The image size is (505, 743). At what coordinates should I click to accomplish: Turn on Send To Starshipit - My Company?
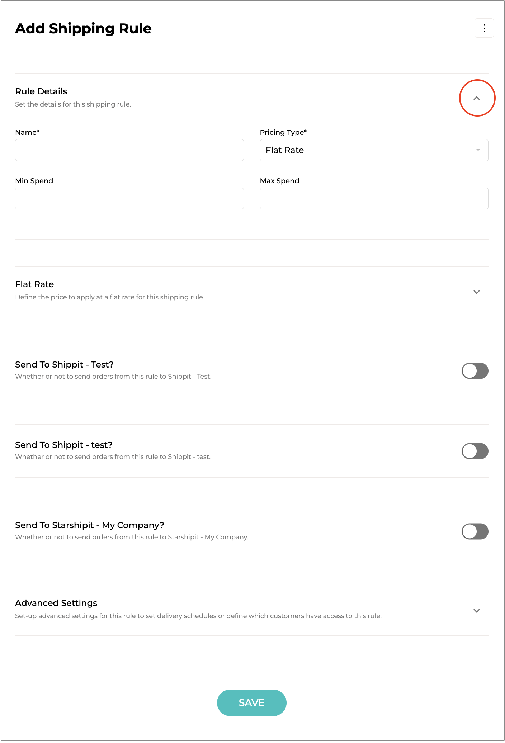click(x=475, y=531)
